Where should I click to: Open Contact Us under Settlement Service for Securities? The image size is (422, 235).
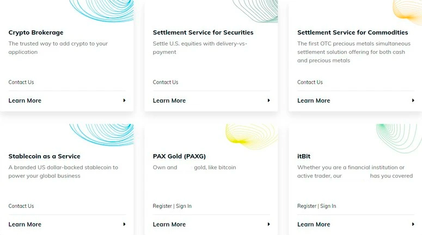tap(166, 82)
